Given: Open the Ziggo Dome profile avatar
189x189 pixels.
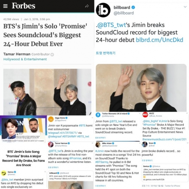Looking at the screenshot, I should point(51,119).
